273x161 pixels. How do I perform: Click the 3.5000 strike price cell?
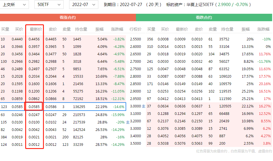tap(135, 144)
